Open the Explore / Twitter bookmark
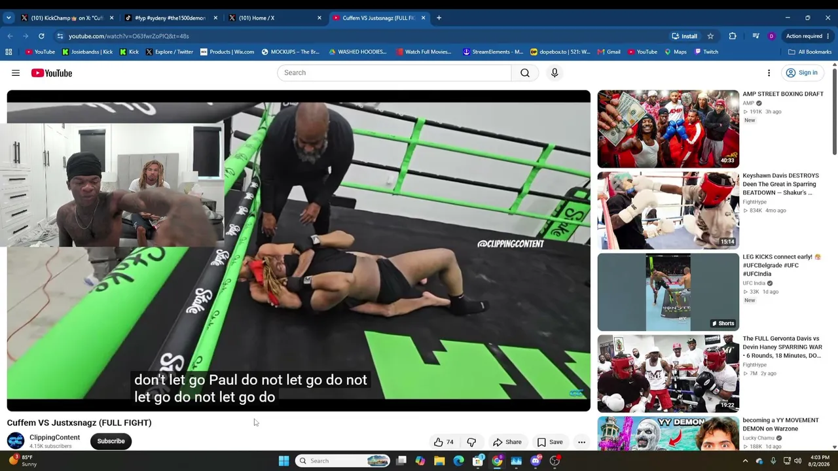The image size is (838, 471). pyautogui.click(x=170, y=52)
